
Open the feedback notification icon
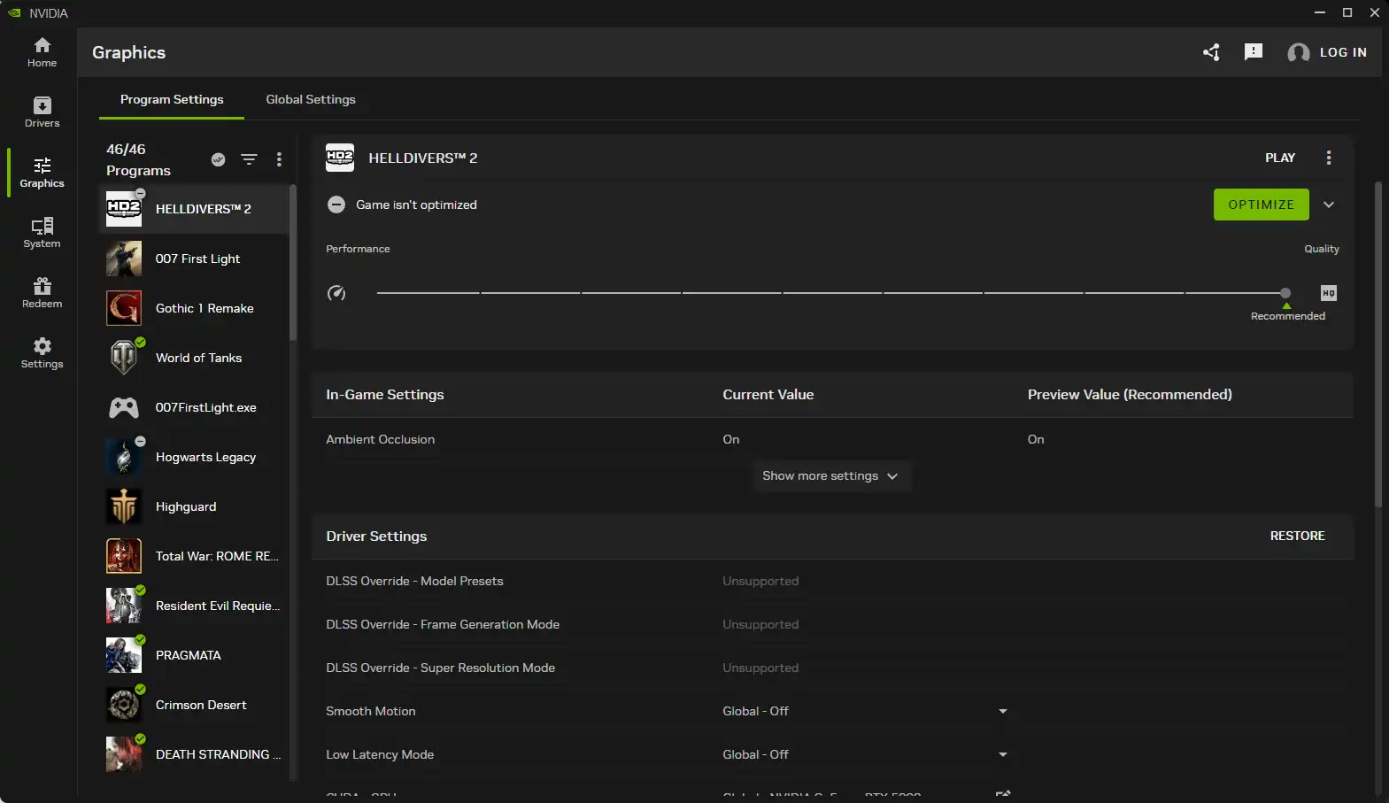click(1254, 52)
